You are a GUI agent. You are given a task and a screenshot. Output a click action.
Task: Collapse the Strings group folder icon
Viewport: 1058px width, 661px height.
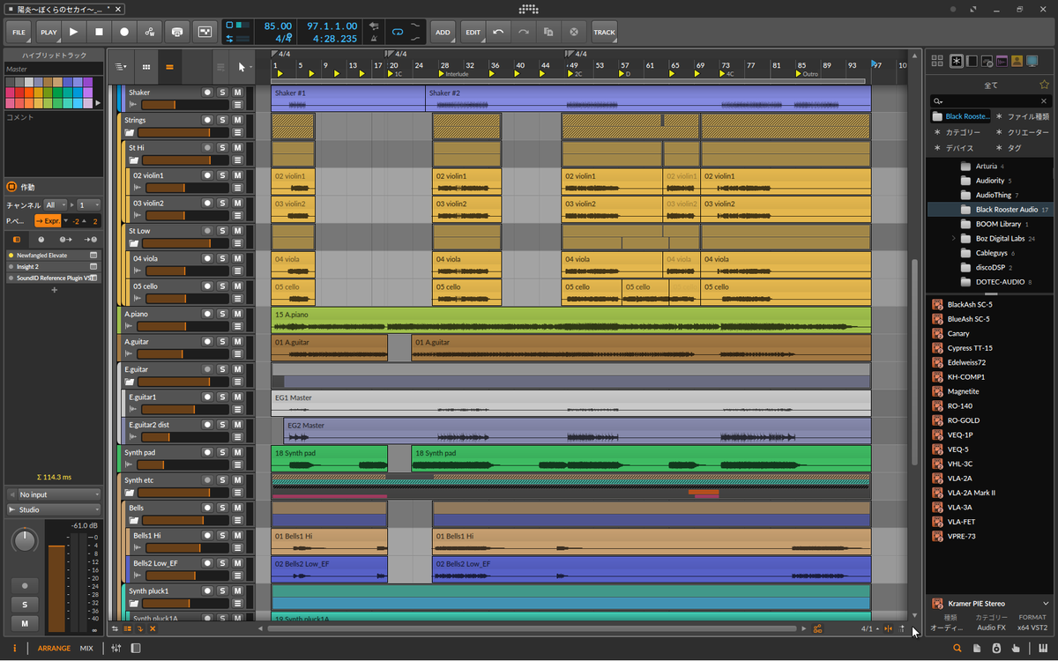(x=130, y=133)
